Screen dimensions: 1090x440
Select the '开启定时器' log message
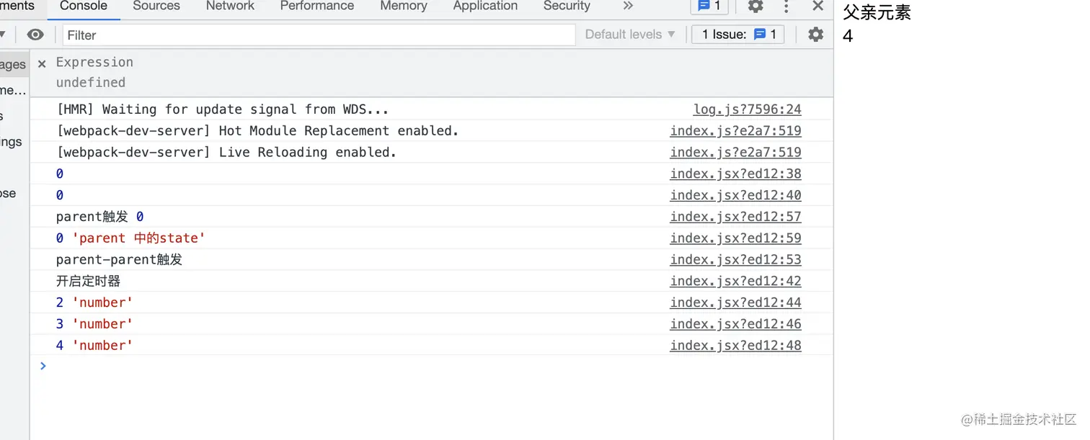89,282
